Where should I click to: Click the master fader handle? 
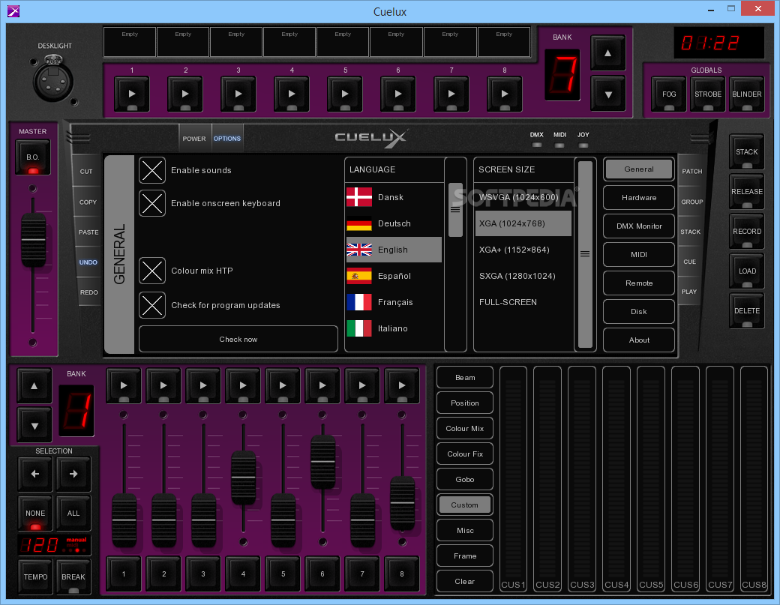[33, 240]
